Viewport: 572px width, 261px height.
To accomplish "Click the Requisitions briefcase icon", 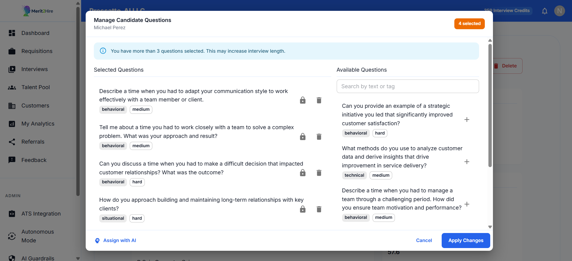I will point(12,51).
